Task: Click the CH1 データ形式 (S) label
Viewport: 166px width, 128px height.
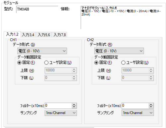Action: [x=24, y=45]
